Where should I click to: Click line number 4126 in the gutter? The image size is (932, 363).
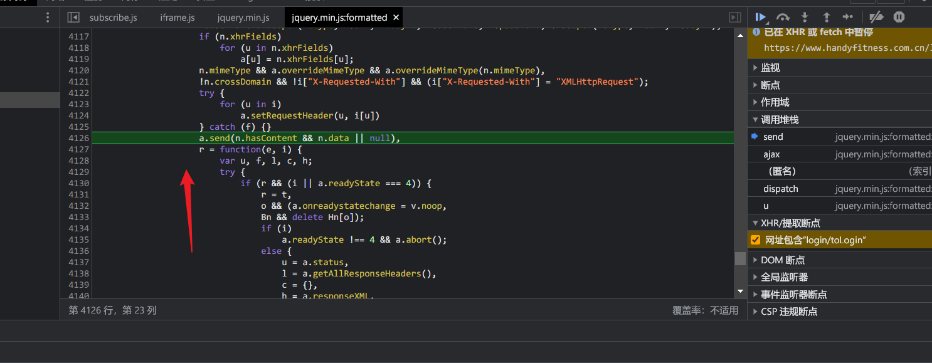(x=78, y=138)
